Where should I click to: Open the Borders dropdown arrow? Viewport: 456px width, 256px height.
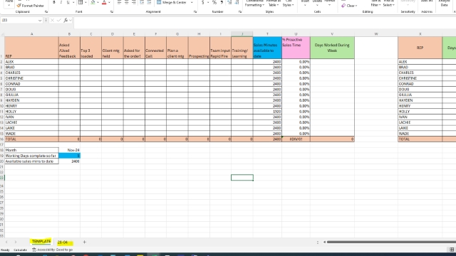coord(85,2)
